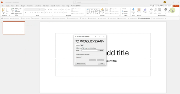Click the Email input field
180x94 pixels.
[89, 50]
